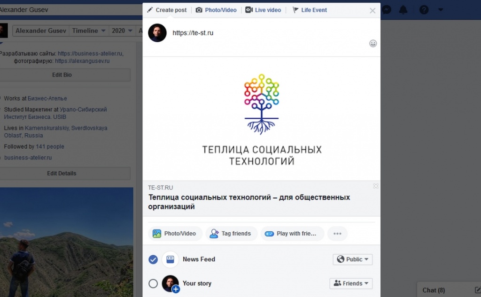Viewport: 481px width, 297px height.
Task: Open the Public audience dropdown
Action: 352,259
